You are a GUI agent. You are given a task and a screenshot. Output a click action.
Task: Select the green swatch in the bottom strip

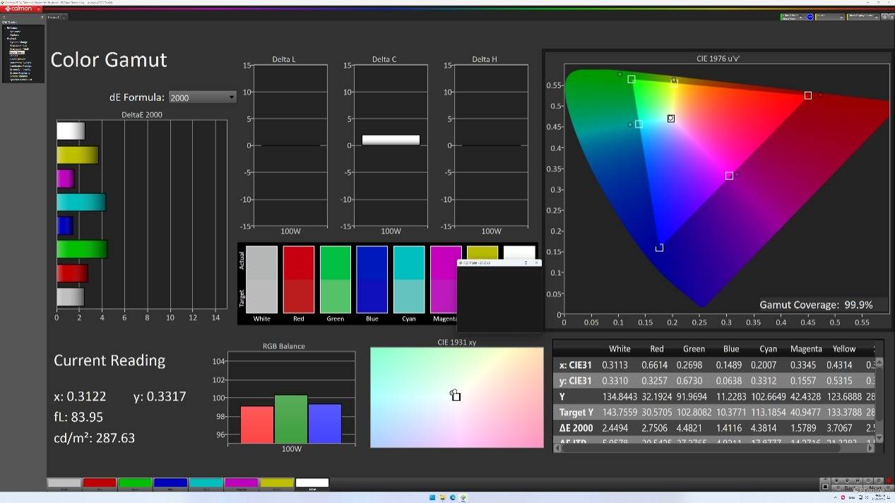point(135,484)
